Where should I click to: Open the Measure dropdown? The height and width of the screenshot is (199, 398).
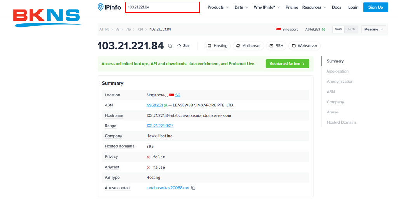pyautogui.click(x=374, y=30)
